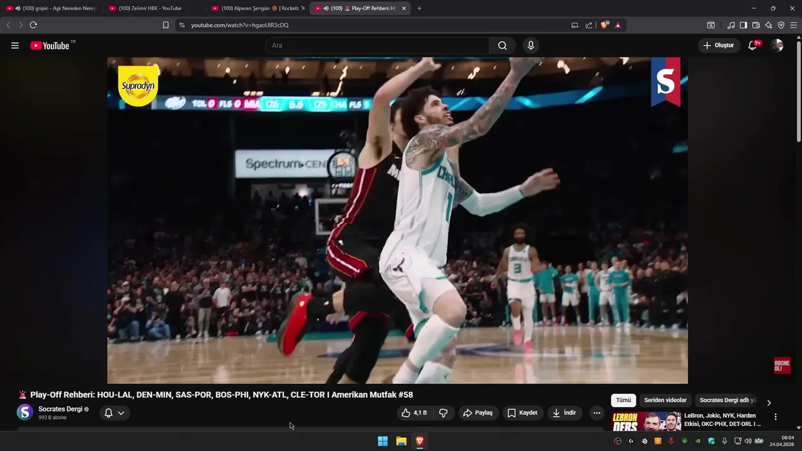
Task: Click the youtube.com URL in address bar
Action: (239, 25)
